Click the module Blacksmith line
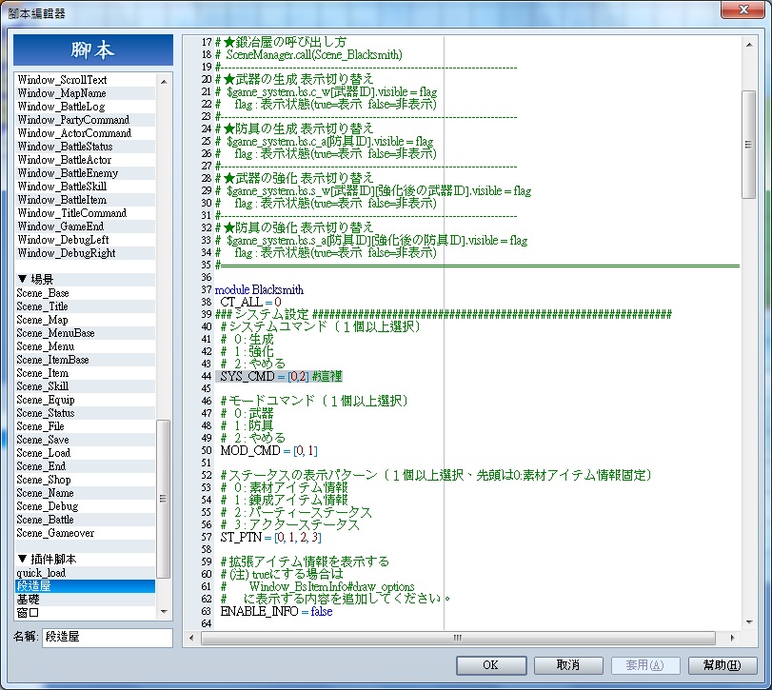 click(x=259, y=290)
